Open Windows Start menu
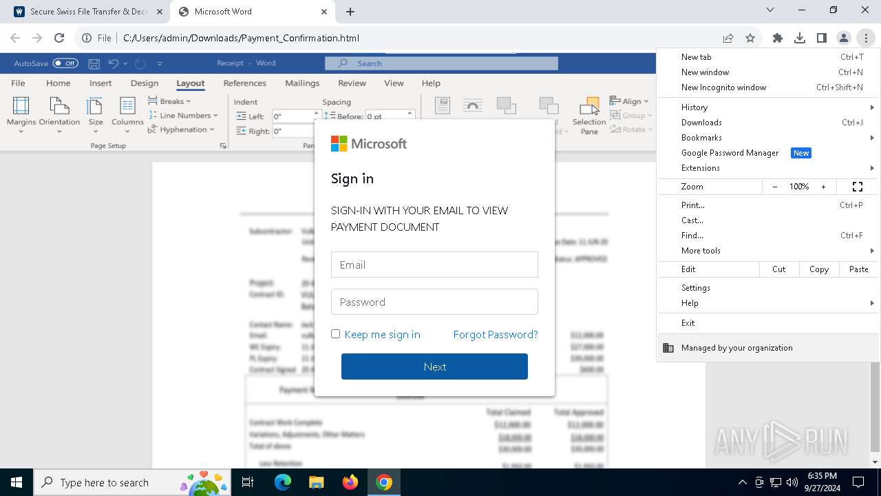The width and height of the screenshot is (881, 496). (17, 482)
